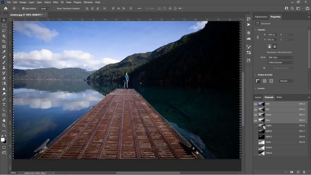The height and width of the screenshot is (175, 311).
Task: Open the Layer dropdown next to Auto-Select
Action: point(44,9)
